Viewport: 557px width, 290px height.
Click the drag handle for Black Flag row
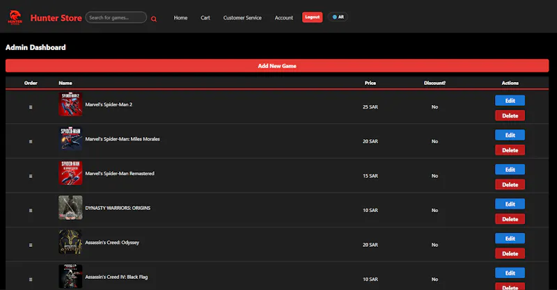31,280
